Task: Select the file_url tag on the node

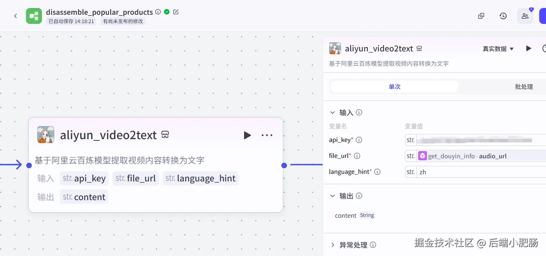Action: [x=136, y=178]
